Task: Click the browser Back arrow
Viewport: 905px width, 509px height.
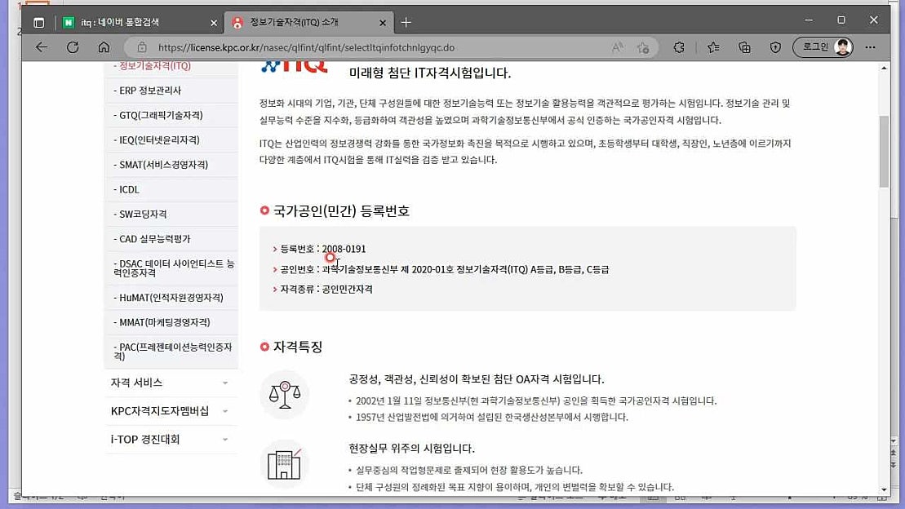Action: [x=42, y=47]
